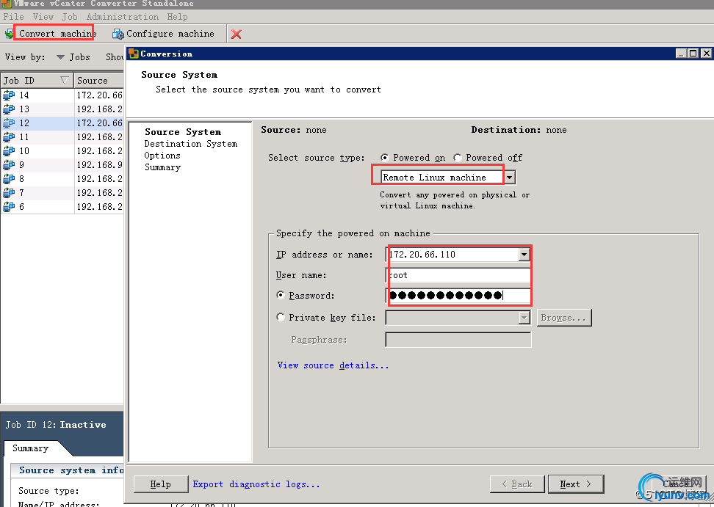Image resolution: width=714 pixels, height=507 pixels.
Task: Choose the Private key file radio button
Action: click(x=281, y=317)
